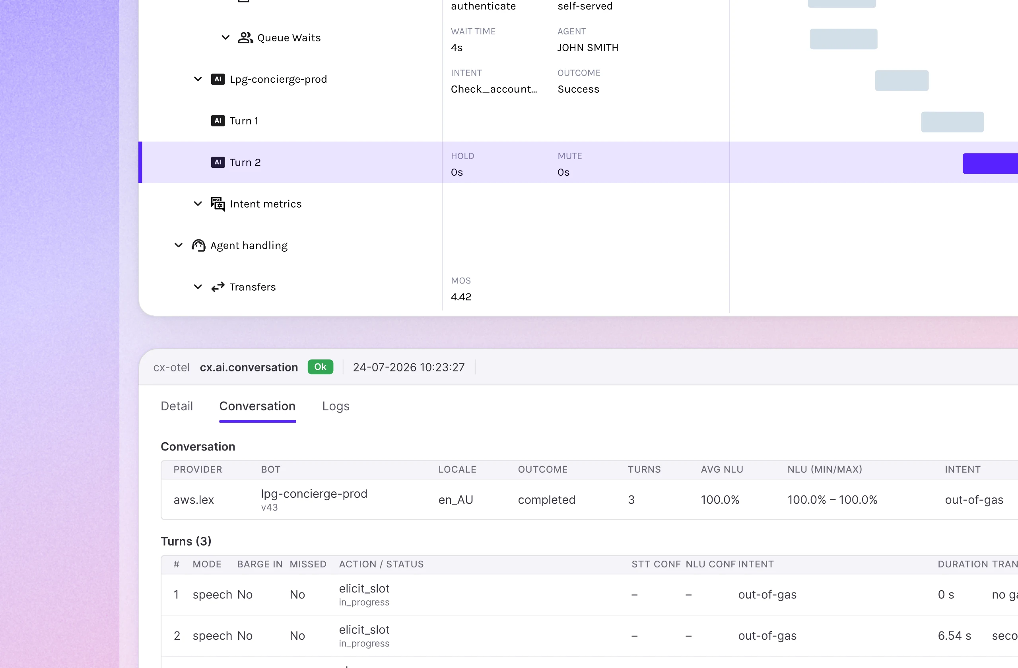This screenshot has height=668, width=1018.
Task: Collapse the Agent handling chevron
Action: coord(179,245)
